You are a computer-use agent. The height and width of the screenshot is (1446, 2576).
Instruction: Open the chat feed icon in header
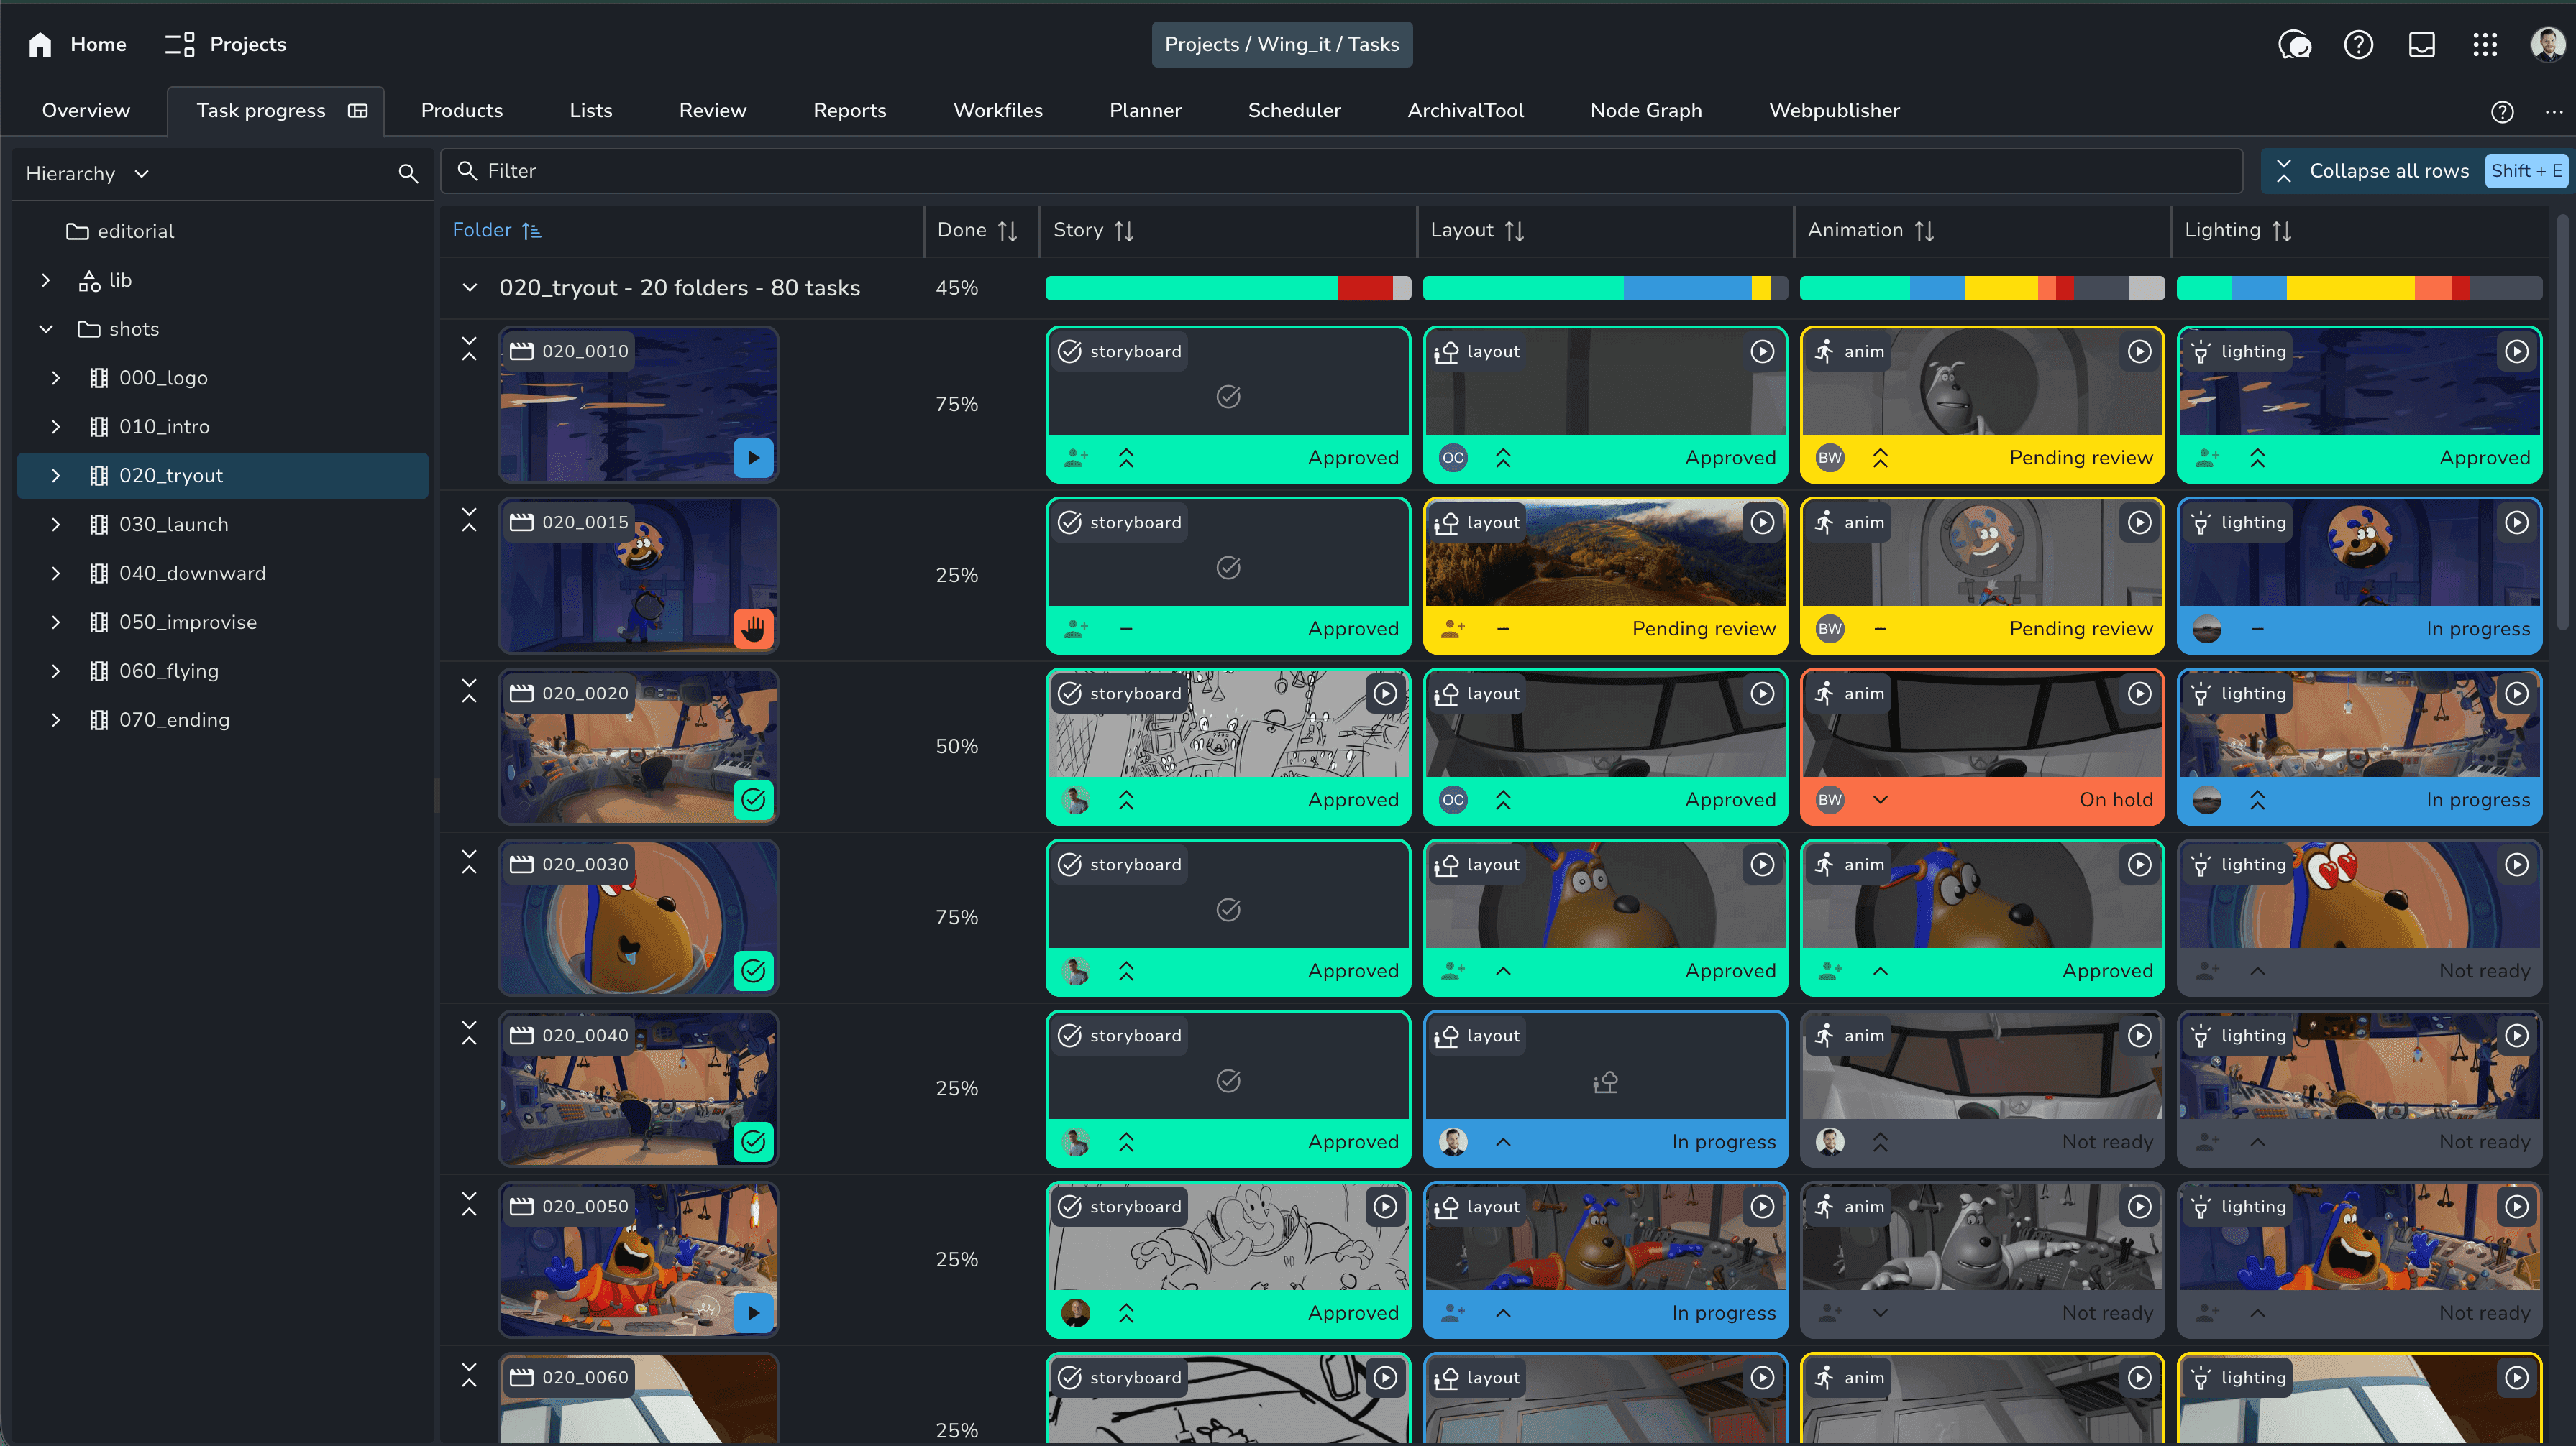pyautogui.click(x=2294, y=45)
